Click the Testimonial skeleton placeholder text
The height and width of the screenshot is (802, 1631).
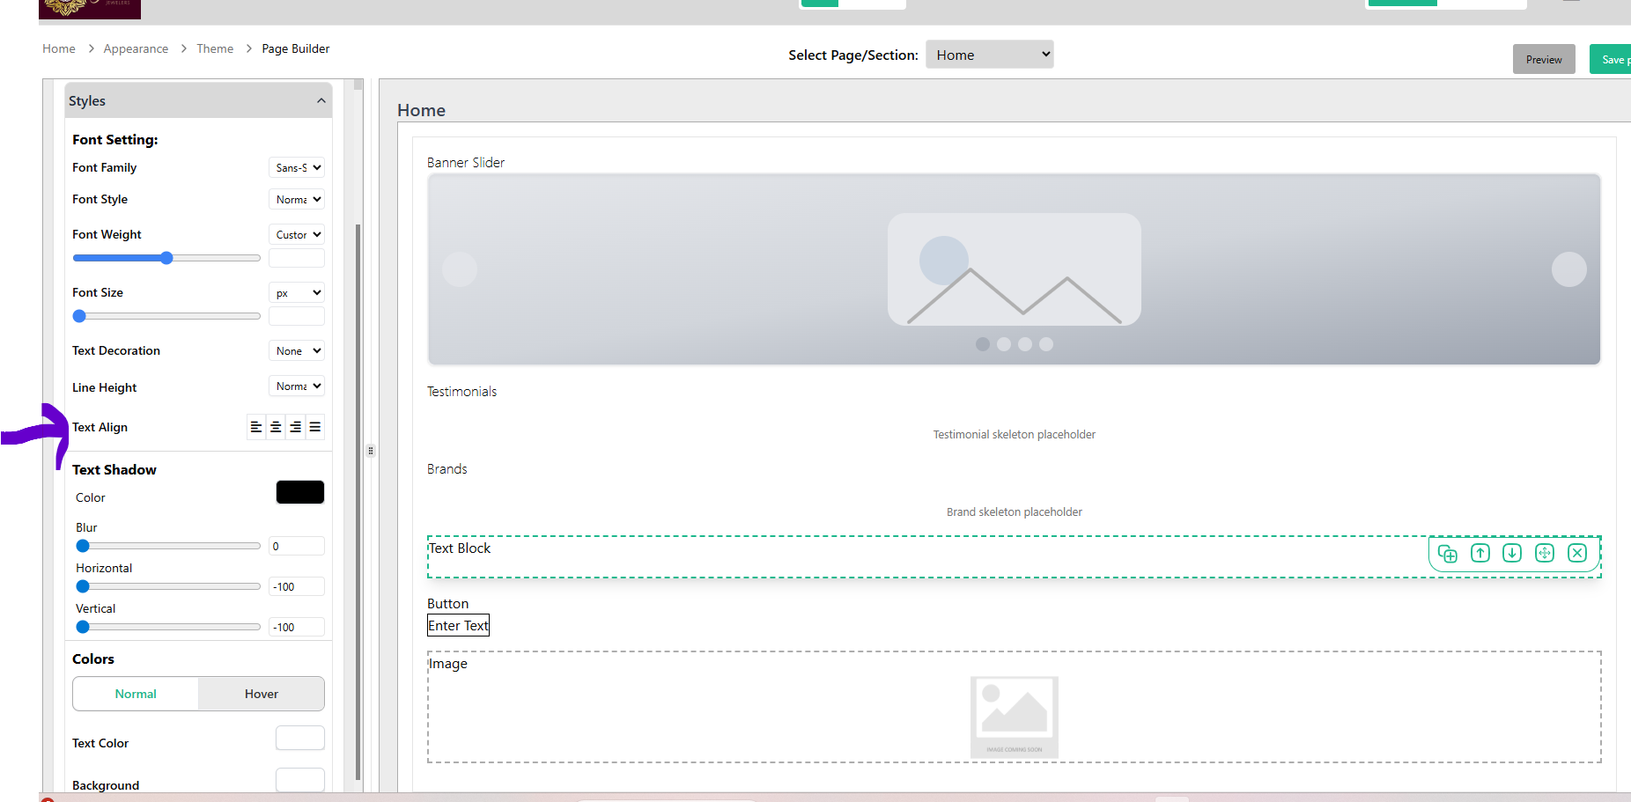1015,434
